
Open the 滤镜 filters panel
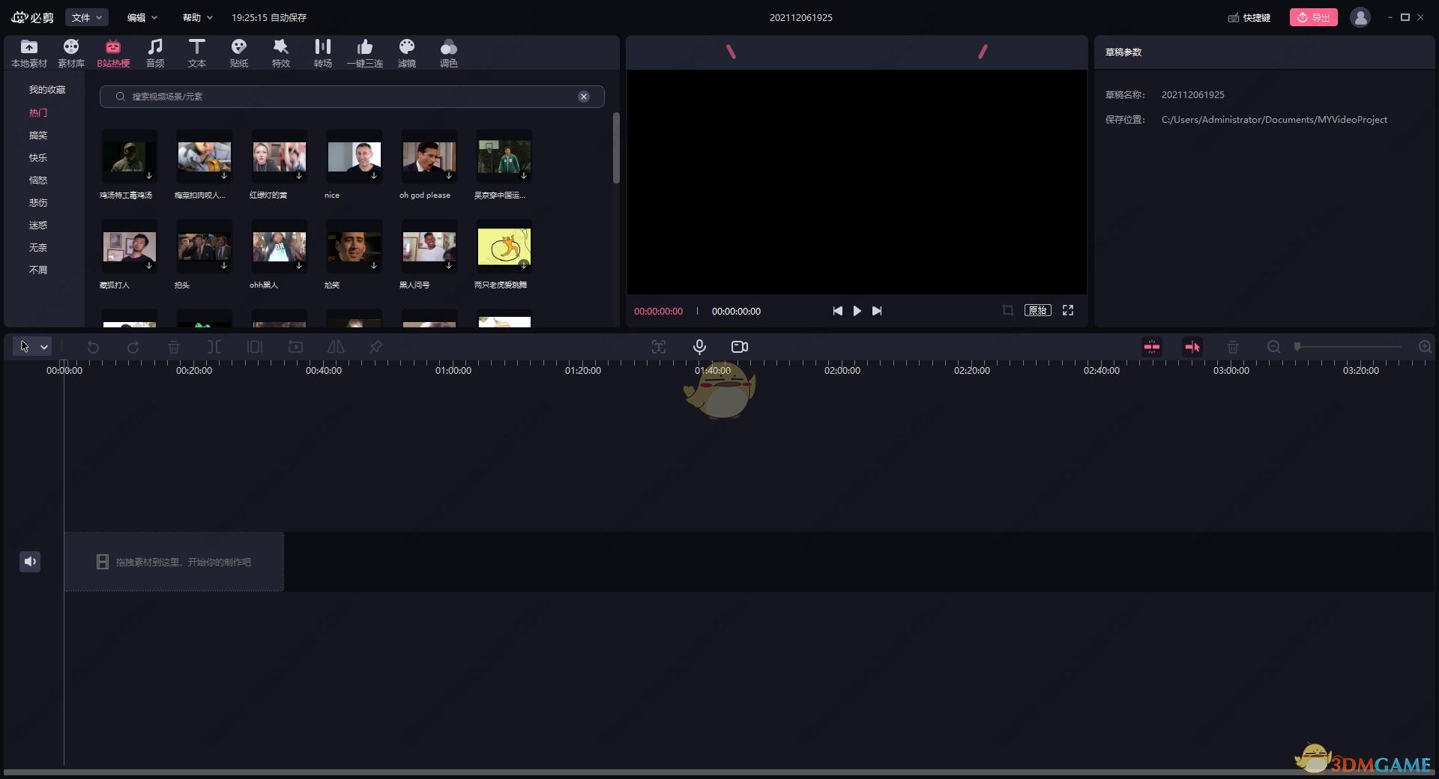coord(407,52)
